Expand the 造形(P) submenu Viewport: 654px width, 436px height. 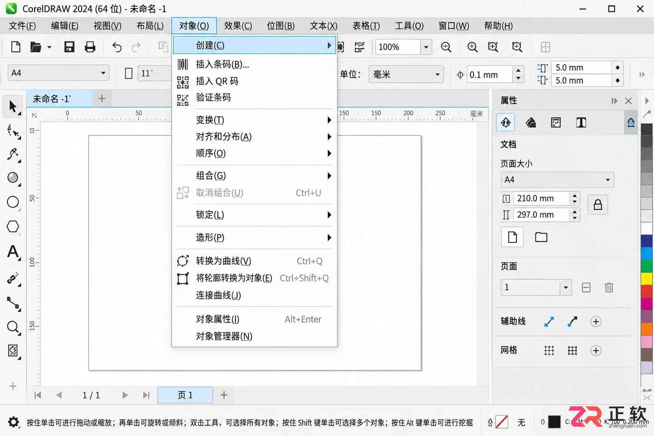coord(255,238)
